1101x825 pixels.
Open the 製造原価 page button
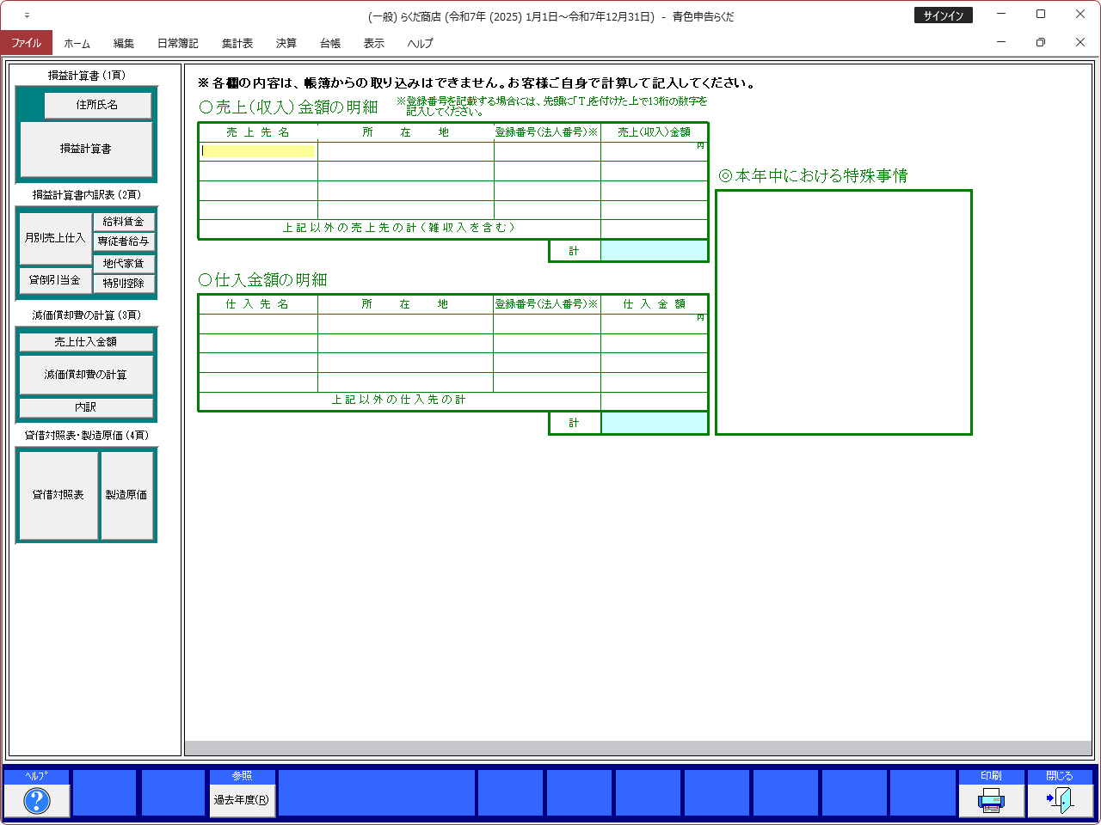126,495
